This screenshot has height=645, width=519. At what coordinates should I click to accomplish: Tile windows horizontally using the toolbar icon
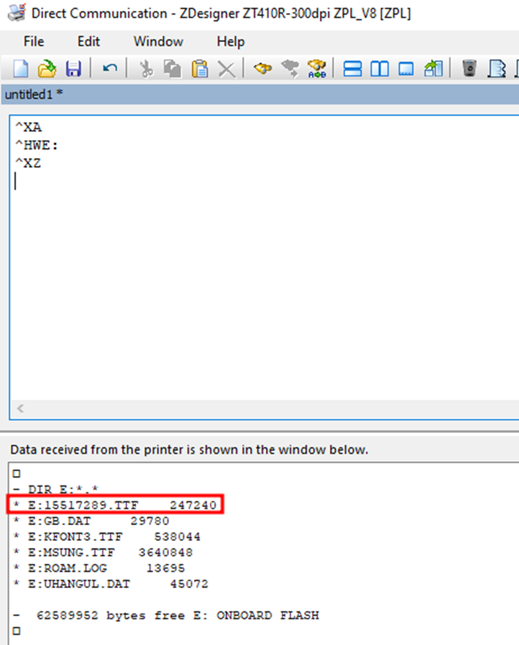(x=352, y=68)
